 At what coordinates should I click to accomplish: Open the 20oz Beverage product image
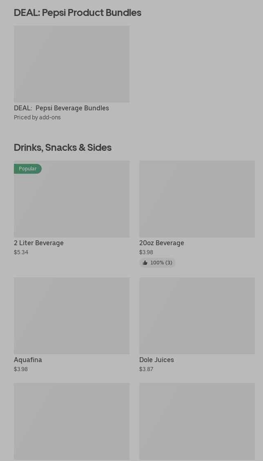point(197,199)
